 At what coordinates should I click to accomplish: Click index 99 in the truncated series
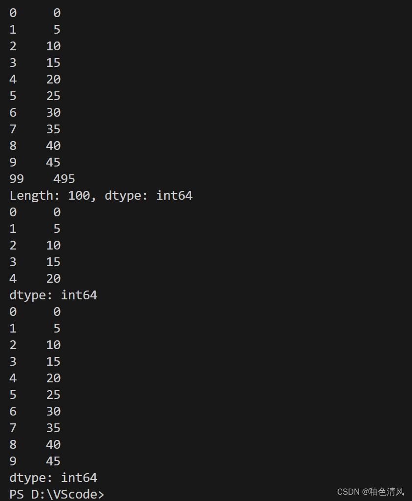pyautogui.click(x=16, y=179)
